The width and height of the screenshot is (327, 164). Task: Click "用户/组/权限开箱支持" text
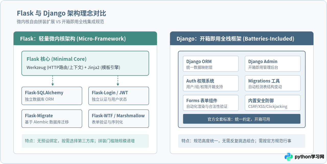pos(204,87)
